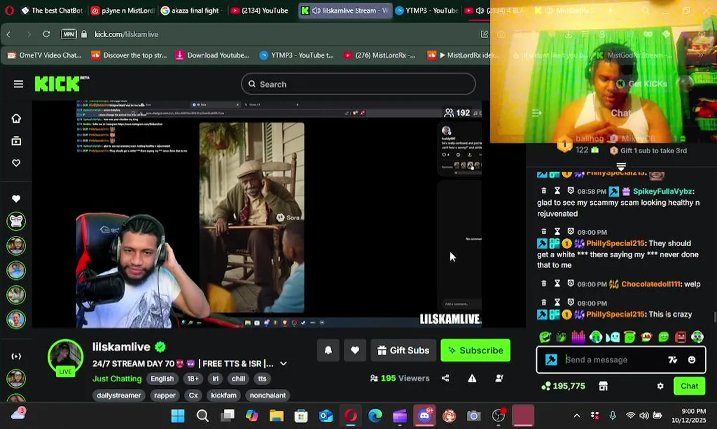Open the 195,775 Kicks balance

(x=563, y=386)
